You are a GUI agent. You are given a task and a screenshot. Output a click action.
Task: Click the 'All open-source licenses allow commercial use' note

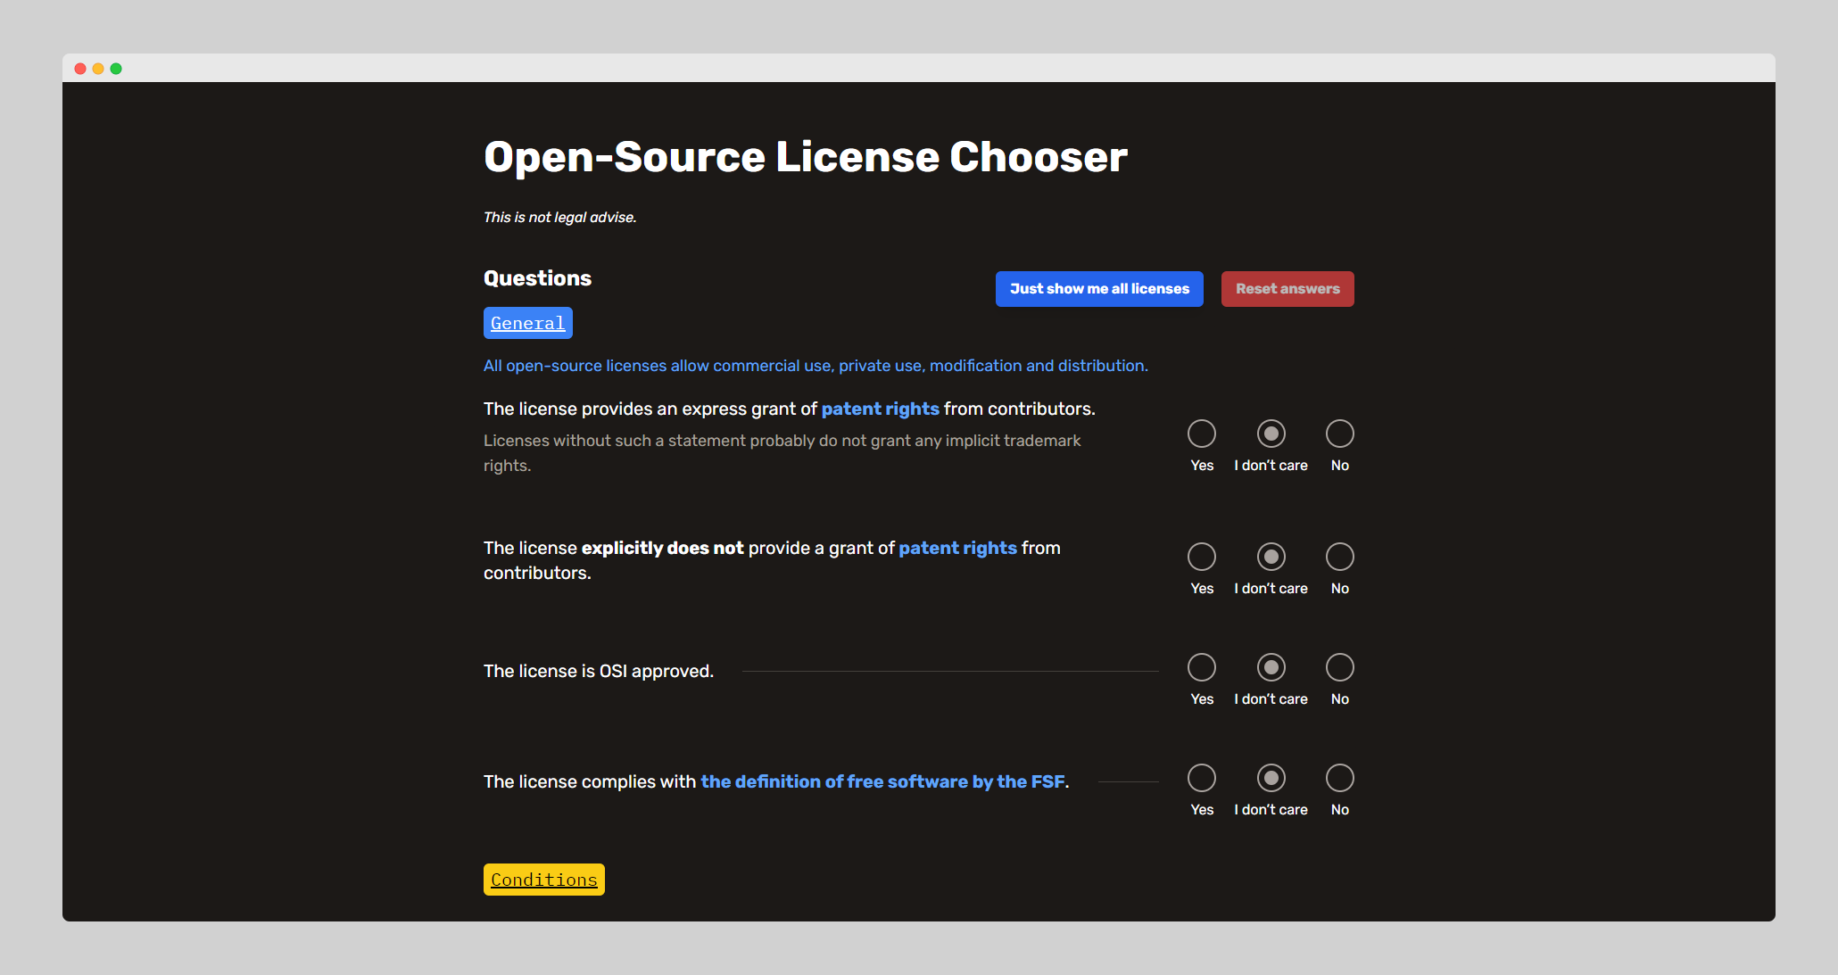point(816,366)
